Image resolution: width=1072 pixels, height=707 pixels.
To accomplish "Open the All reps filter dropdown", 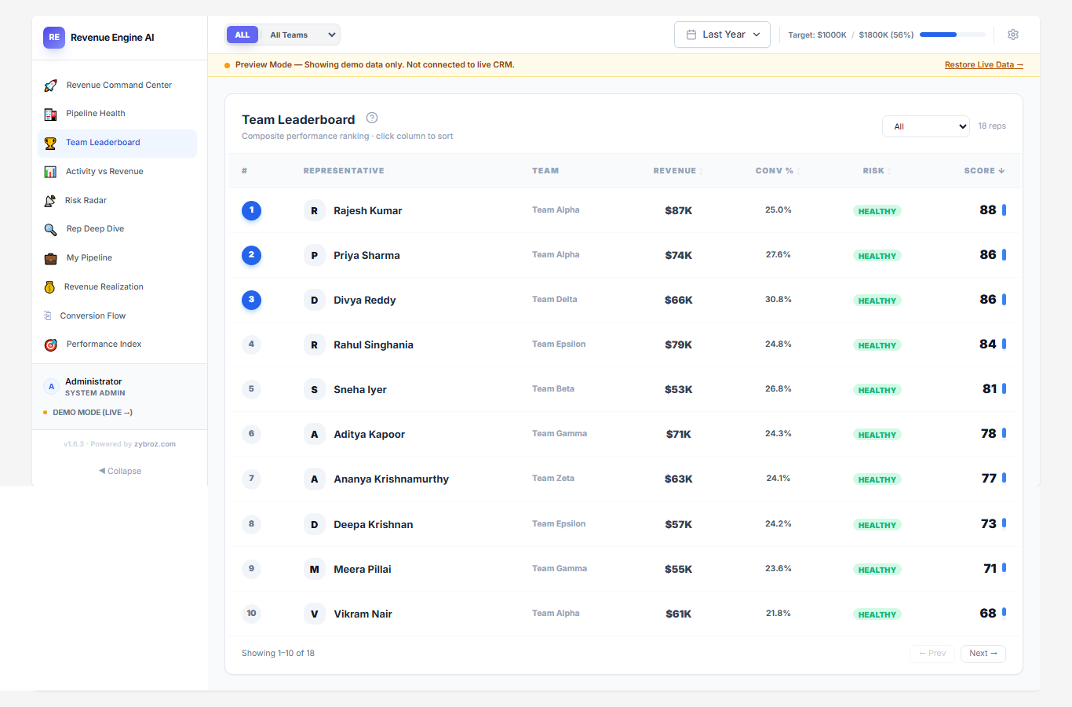I will [x=926, y=126].
